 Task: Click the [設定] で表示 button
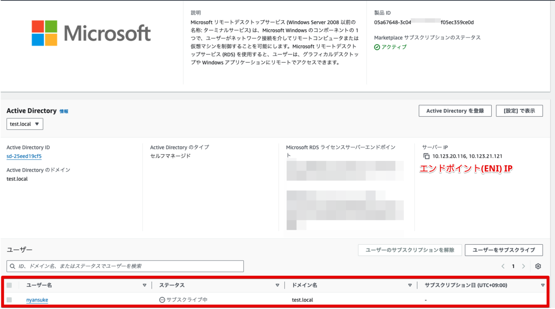click(519, 111)
